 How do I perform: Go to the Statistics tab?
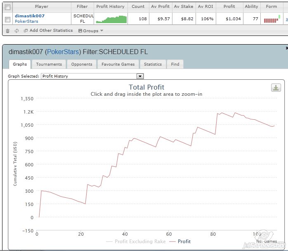pyautogui.click(x=153, y=64)
